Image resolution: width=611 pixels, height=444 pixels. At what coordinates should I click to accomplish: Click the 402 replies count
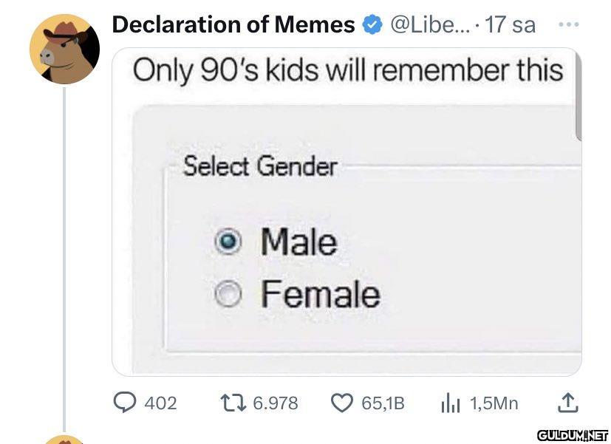tap(160, 403)
